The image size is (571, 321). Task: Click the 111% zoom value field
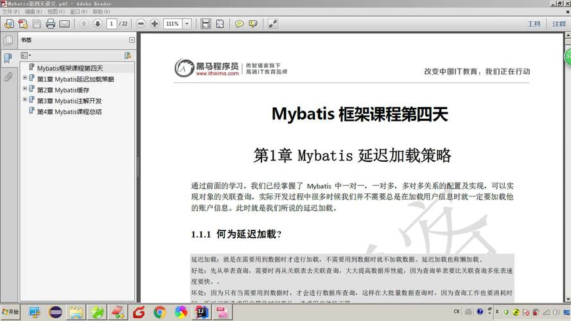coord(173,24)
